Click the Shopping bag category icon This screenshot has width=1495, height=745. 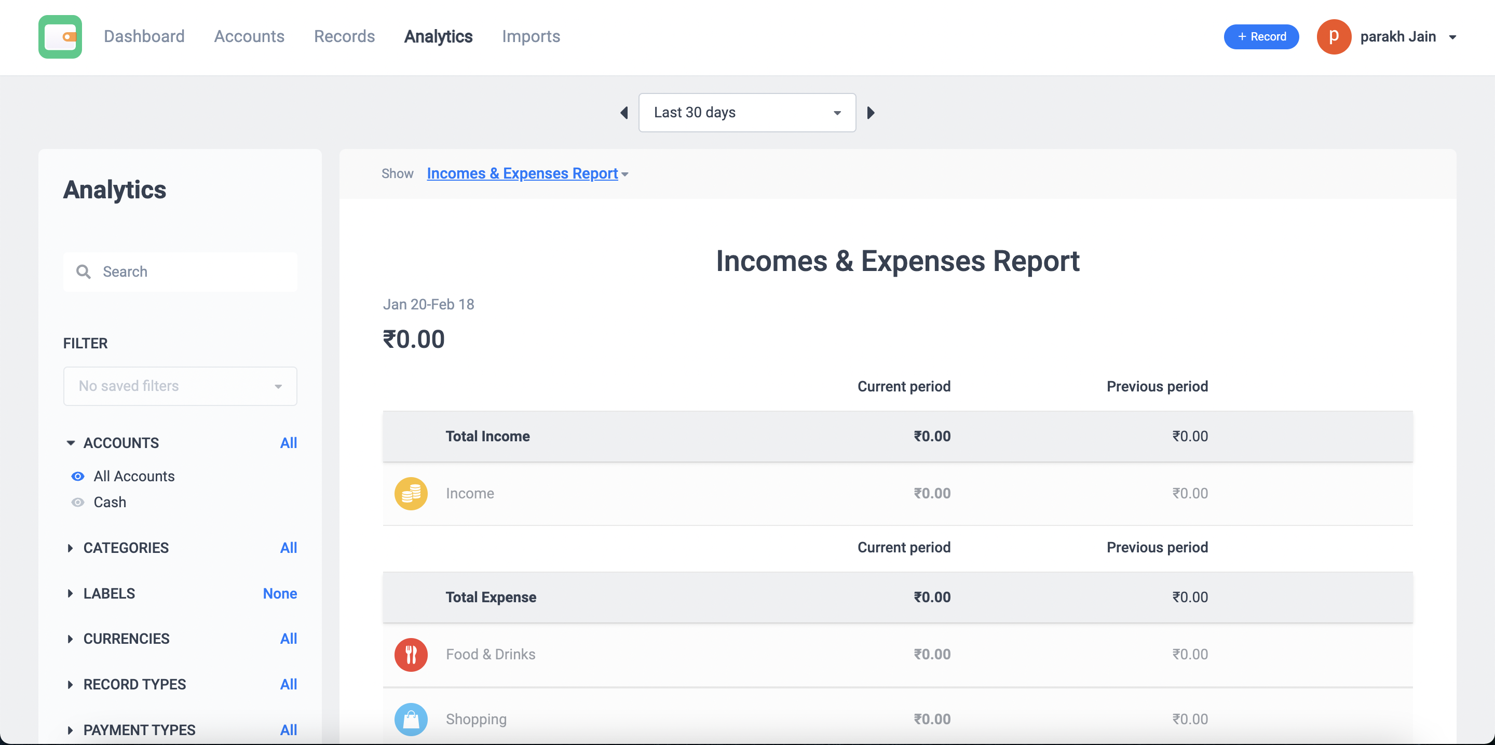[x=411, y=720]
